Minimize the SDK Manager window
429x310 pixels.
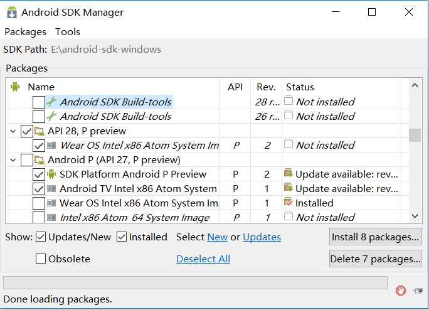tap(336, 12)
